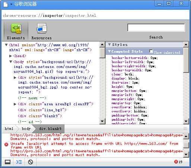
Task: Click the margin-top property
Action: (x=126, y=103)
